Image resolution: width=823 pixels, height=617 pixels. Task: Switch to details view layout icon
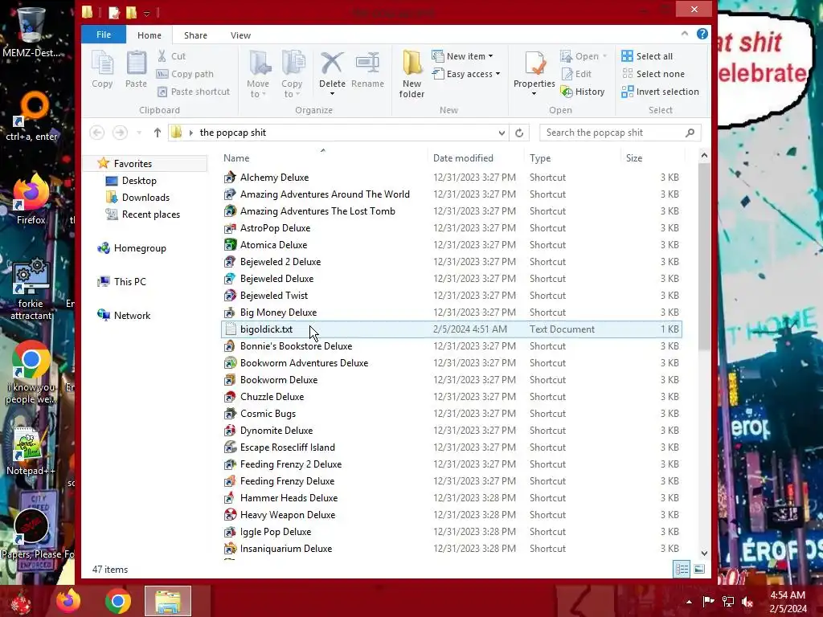pos(682,570)
